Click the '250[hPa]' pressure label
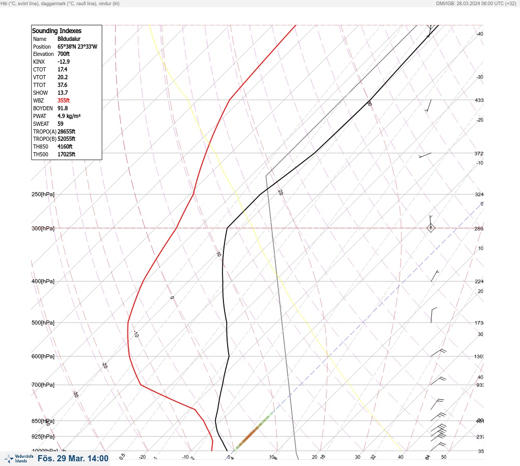Image resolution: width=520 pixels, height=466 pixels. pos(43,194)
